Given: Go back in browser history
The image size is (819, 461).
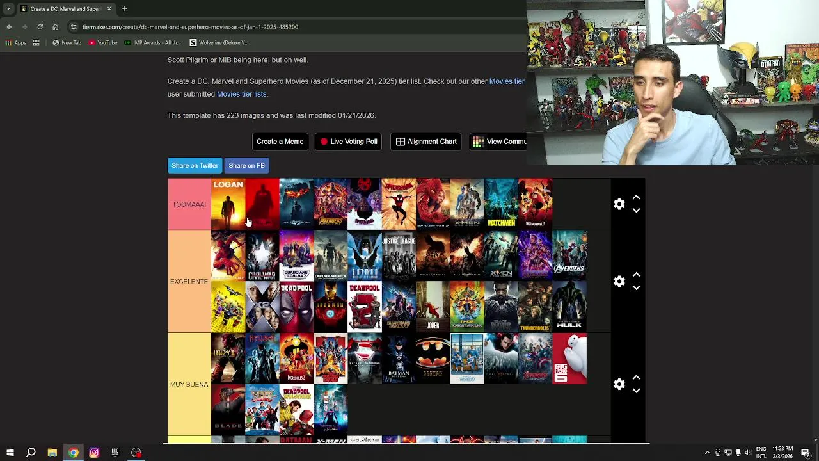Looking at the screenshot, I should click(x=9, y=27).
